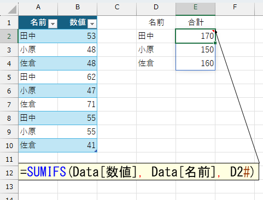Click cell E3 with value 150
The width and height of the screenshot is (263, 200).
(x=195, y=50)
